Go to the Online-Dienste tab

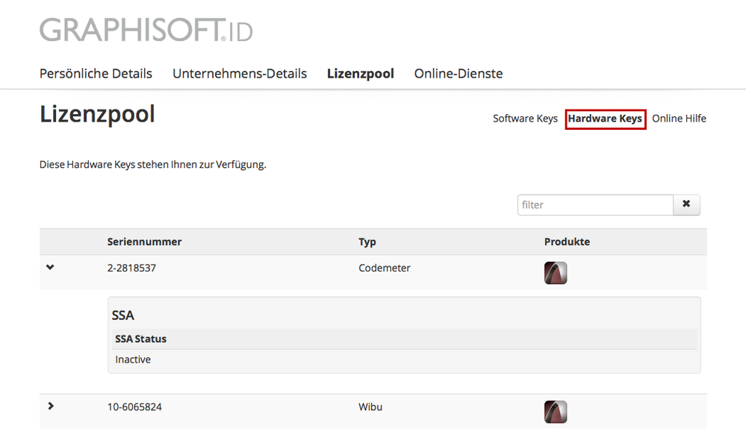[x=459, y=74]
